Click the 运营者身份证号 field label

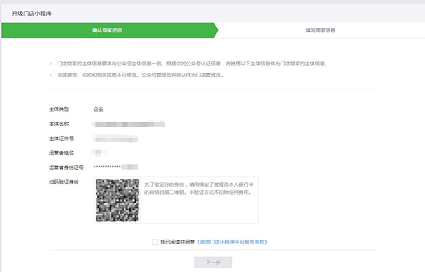point(66,167)
